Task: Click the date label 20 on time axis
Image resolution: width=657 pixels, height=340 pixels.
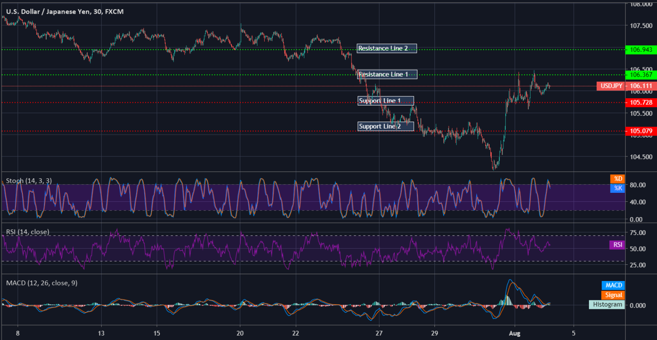Action: (240, 334)
